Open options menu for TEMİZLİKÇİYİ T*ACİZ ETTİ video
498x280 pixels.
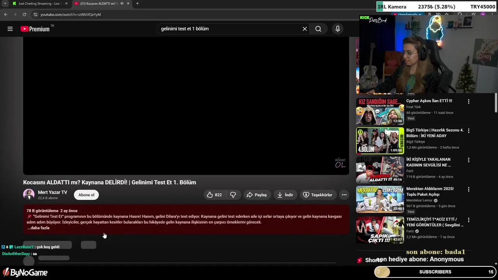point(468,220)
